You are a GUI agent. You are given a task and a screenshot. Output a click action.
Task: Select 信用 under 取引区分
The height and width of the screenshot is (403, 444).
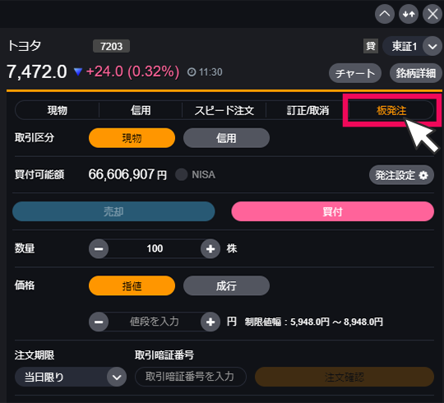tap(226, 138)
